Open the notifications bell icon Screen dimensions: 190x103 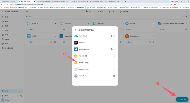coord(2,96)
